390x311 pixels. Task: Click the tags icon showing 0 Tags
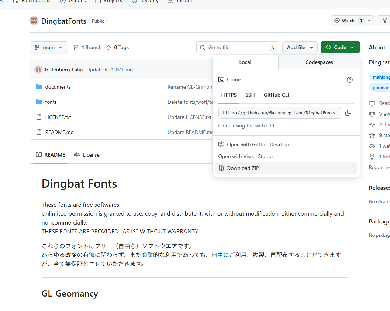(108, 47)
